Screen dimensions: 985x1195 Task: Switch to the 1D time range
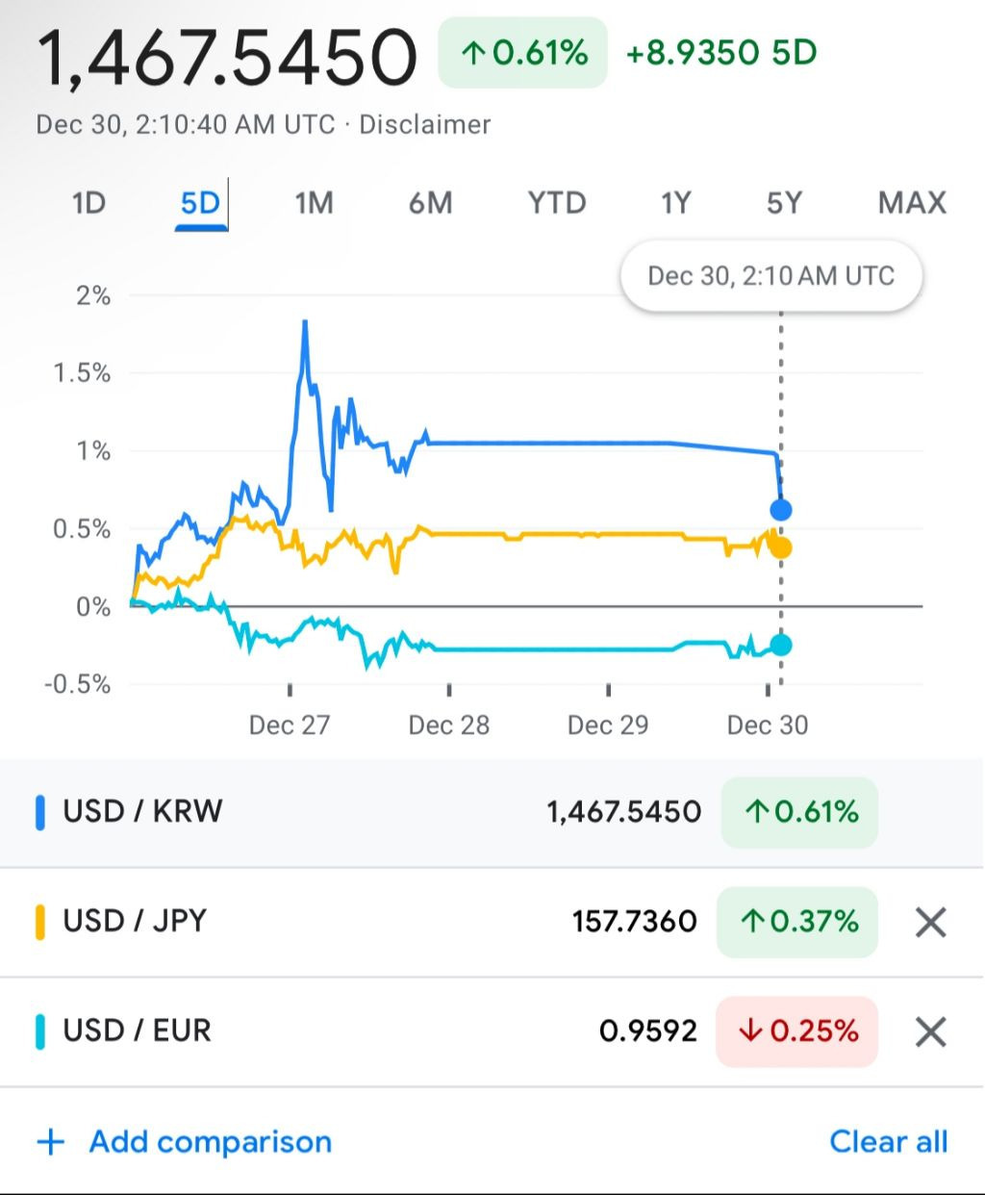(x=88, y=203)
